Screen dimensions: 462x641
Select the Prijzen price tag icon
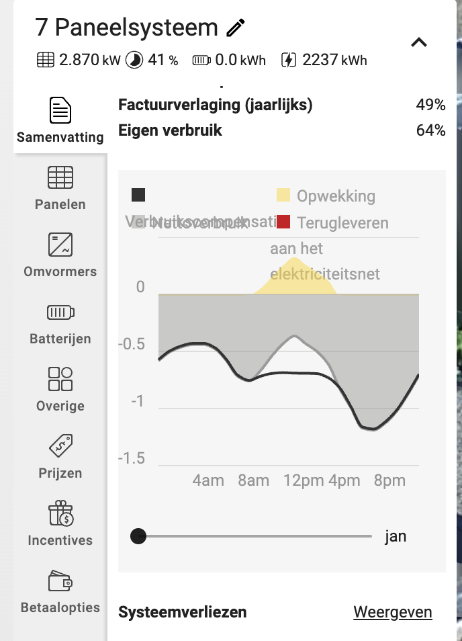coord(60,445)
